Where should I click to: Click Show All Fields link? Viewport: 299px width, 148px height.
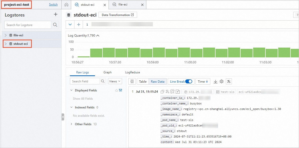pos(83,99)
